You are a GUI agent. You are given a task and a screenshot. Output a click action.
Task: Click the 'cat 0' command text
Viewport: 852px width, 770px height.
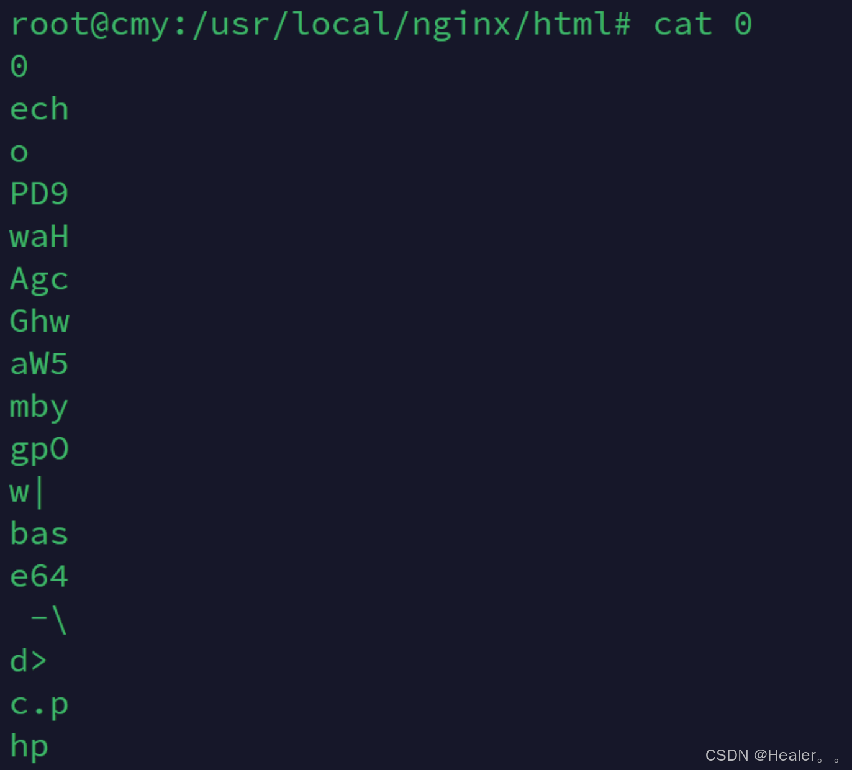(703, 25)
